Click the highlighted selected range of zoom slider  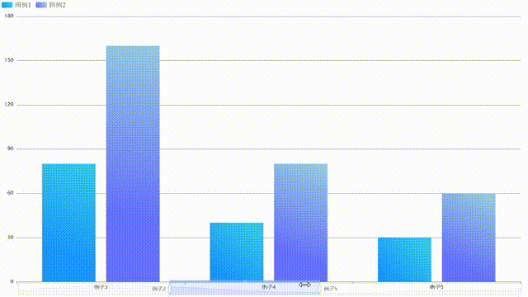[x=245, y=289]
